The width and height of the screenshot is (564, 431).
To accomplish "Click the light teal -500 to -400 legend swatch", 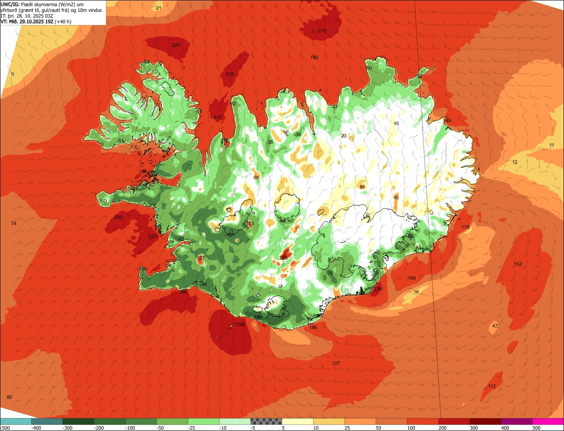I will [15, 421].
